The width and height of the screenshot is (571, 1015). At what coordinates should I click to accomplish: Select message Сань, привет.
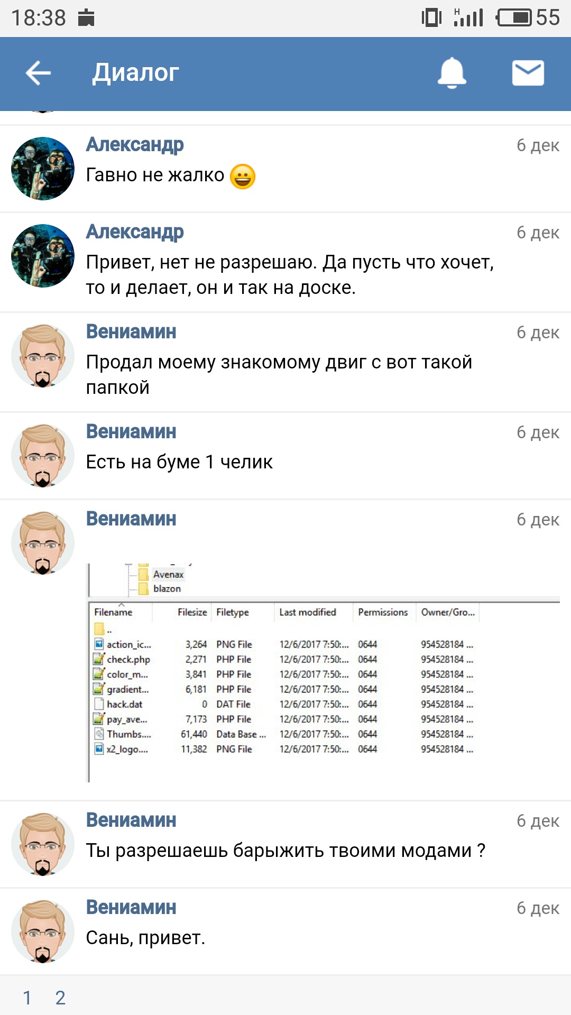pos(145,938)
